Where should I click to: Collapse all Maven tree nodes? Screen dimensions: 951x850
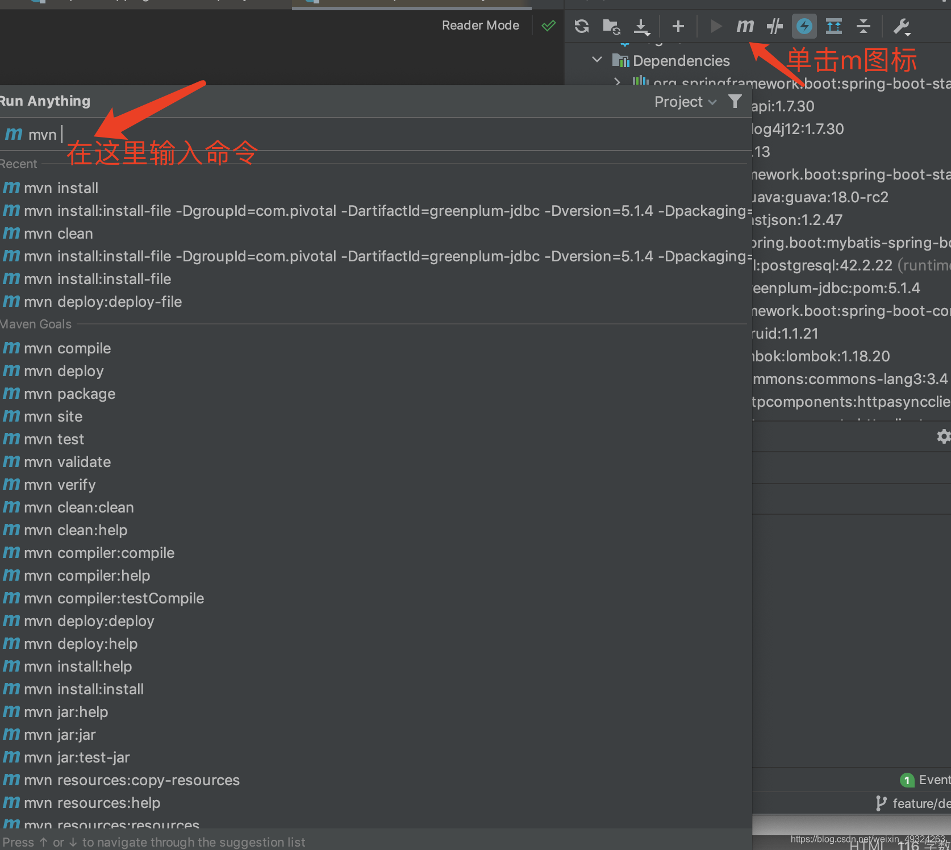click(864, 26)
